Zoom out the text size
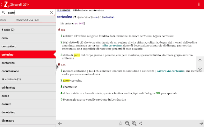 point(127,123)
